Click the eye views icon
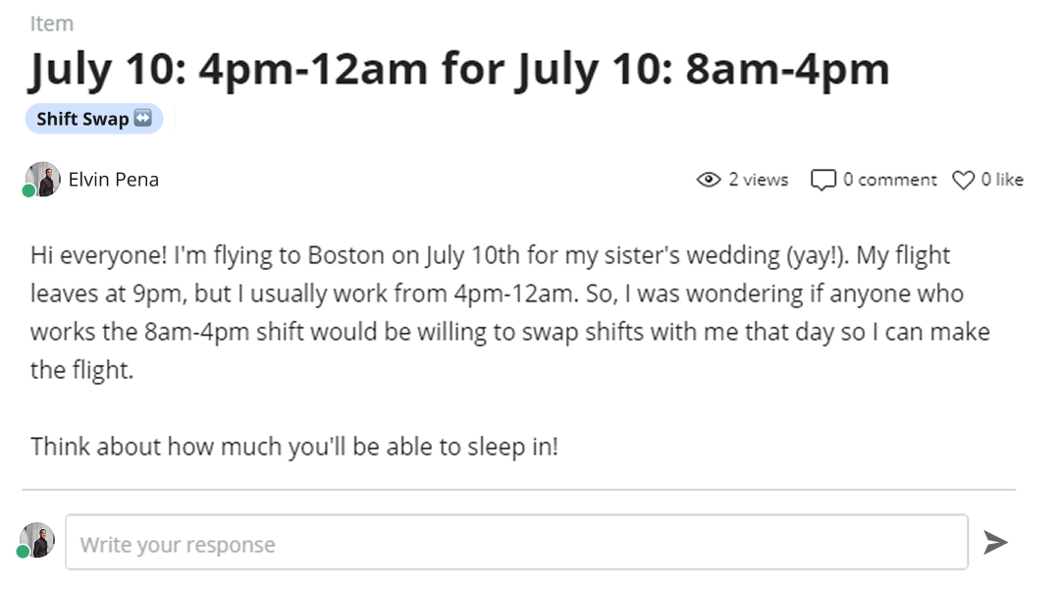 point(709,180)
